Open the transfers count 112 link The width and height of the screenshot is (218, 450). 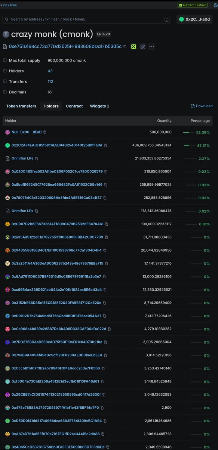[x=50, y=81]
